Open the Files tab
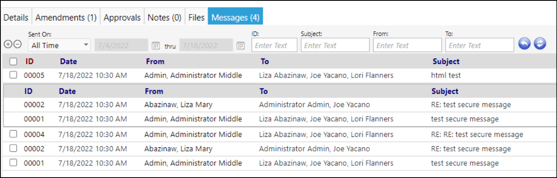This screenshot has height=178, width=557. click(196, 18)
